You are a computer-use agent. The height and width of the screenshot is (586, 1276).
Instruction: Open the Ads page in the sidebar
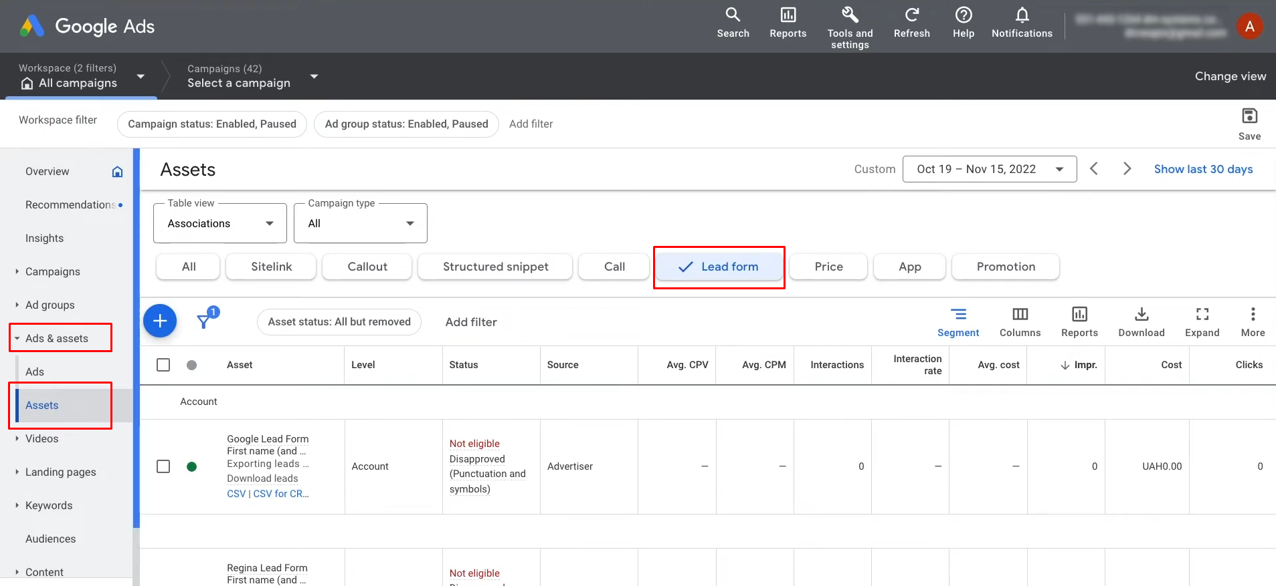[x=35, y=372]
